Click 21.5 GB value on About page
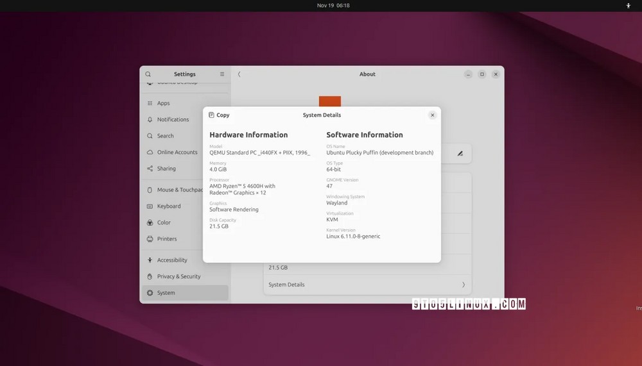The image size is (642, 366). pos(278,267)
